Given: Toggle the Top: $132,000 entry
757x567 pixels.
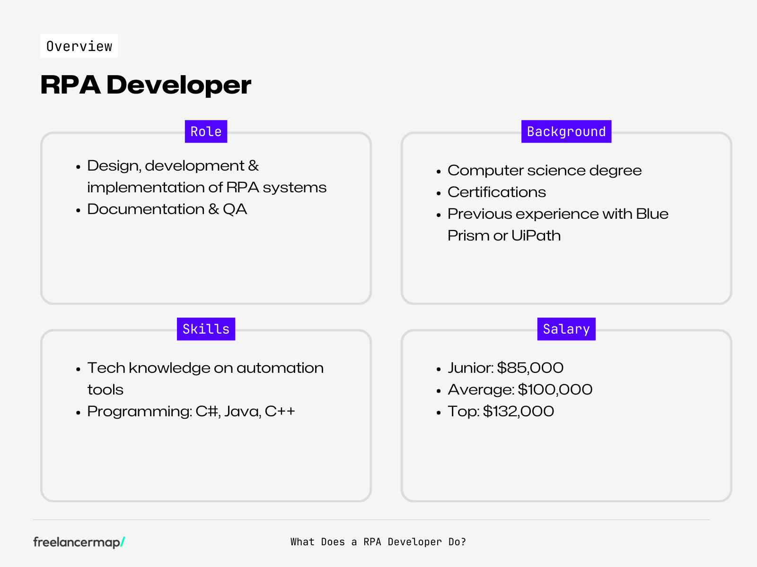Looking at the screenshot, I should click(501, 412).
